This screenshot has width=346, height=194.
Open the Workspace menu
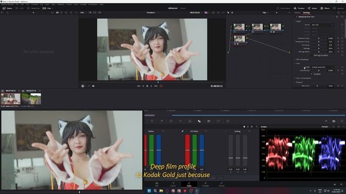(x=93, y=4)
